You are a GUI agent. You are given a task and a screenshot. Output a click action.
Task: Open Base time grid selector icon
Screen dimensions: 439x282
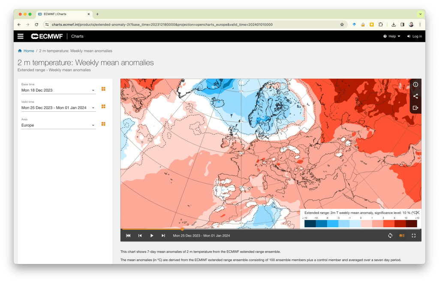click(x=103, y=89)
